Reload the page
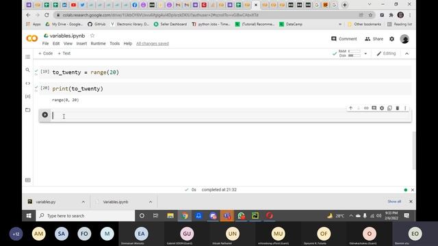Image resolution: width=438 pixels, height=246 pixels. [47, 15]
